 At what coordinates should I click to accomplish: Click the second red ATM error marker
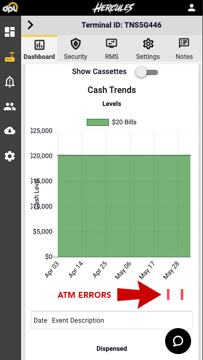coord(182,295)
